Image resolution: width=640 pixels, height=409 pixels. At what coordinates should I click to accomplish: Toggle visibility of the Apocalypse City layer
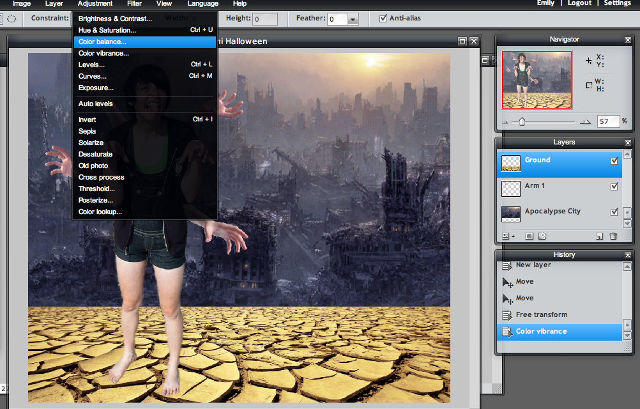(614, 212)
